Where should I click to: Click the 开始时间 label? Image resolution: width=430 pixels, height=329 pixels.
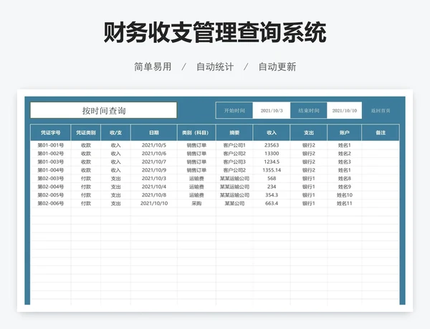pos(234,111)
